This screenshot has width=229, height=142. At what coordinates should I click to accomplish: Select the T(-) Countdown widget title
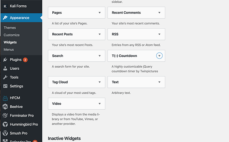124,56
